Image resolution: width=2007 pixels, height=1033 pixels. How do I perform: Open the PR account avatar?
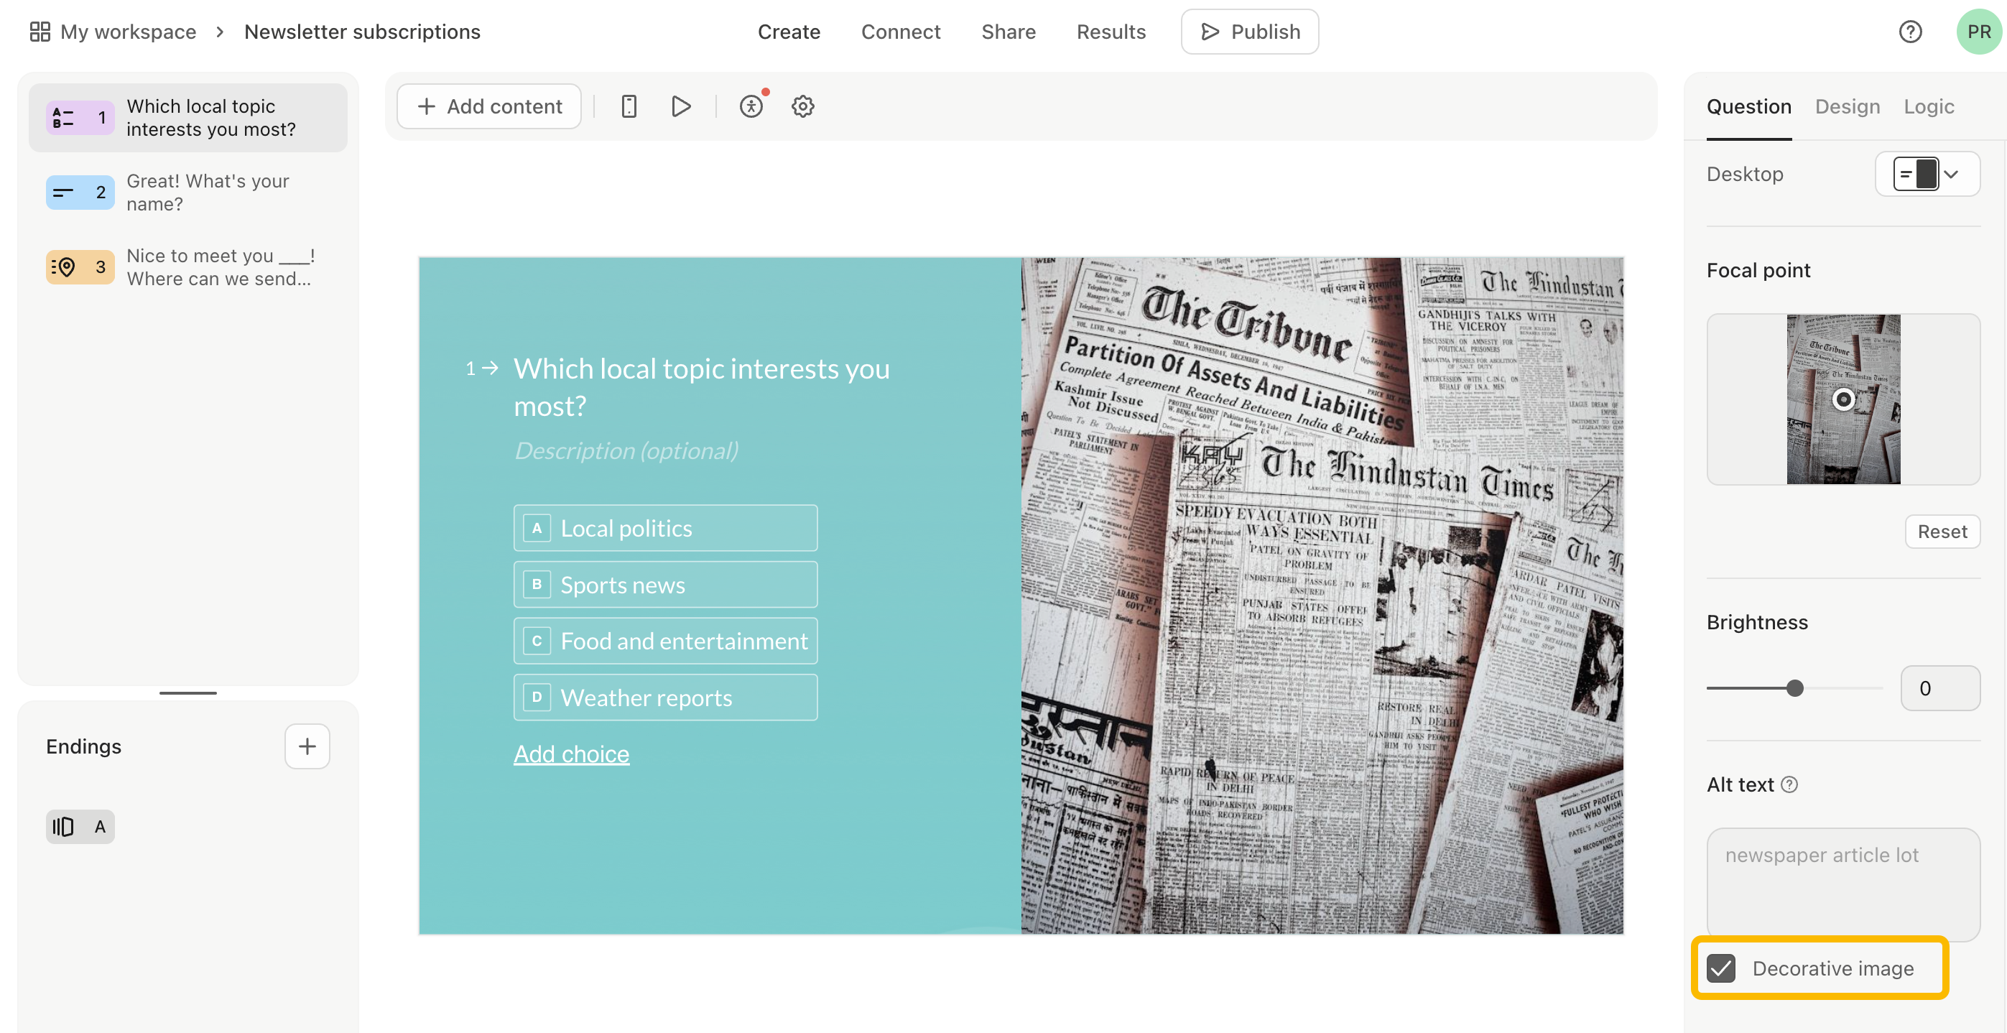[1978, 32]
